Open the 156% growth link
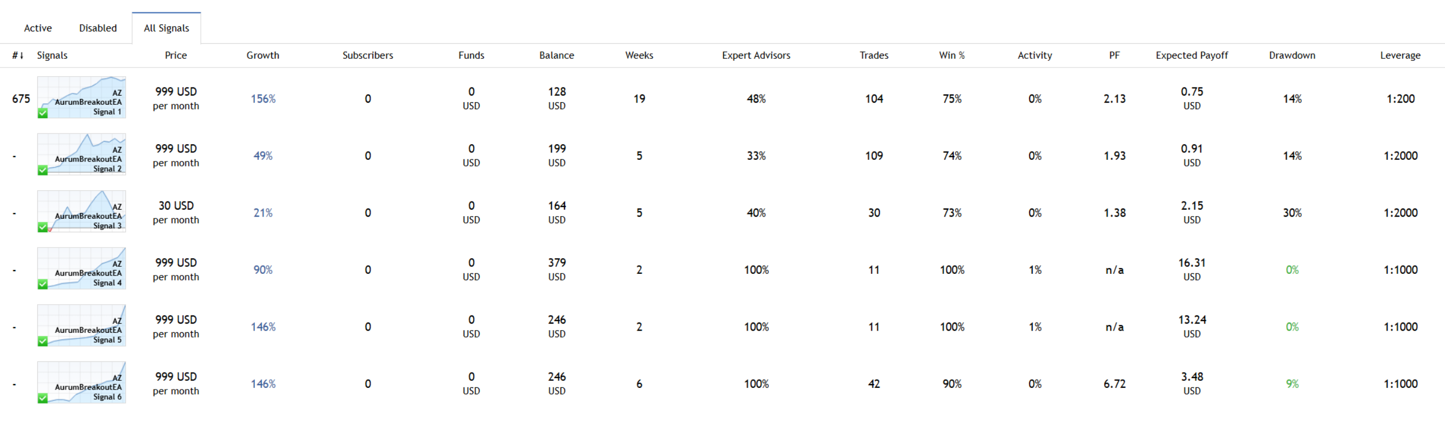This screenshot has width=1445, height=423. point(263,99)
